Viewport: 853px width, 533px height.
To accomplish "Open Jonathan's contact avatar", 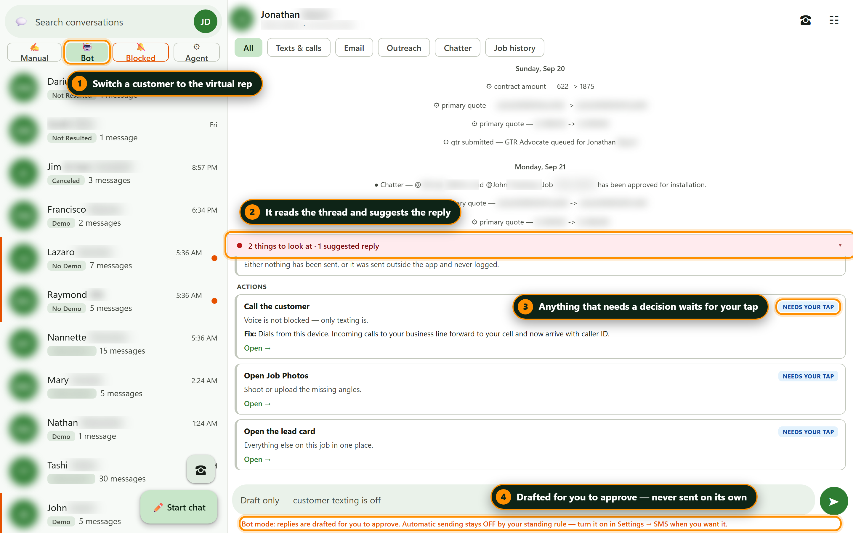I will pyautogui.click(x=241, y=19).
